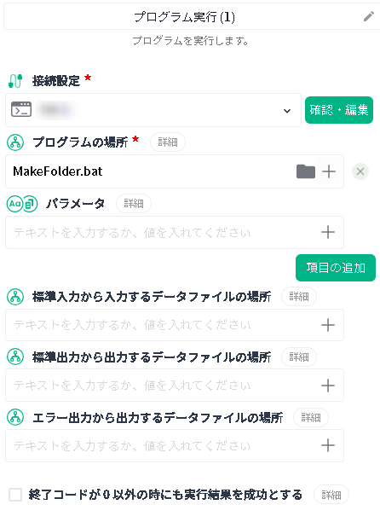380x522 pixels.
Task: Remove program location with the X icon
Action: 360,171
